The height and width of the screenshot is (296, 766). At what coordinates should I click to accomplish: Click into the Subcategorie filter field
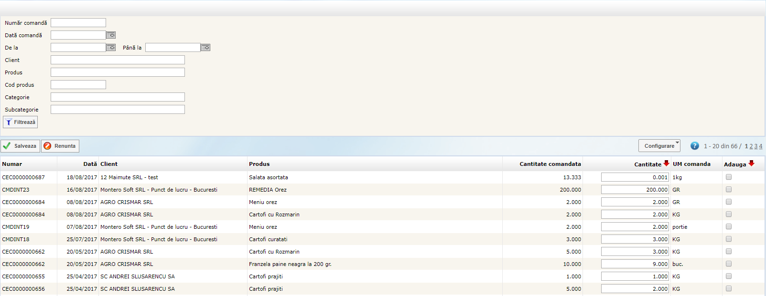click(118, 110)
